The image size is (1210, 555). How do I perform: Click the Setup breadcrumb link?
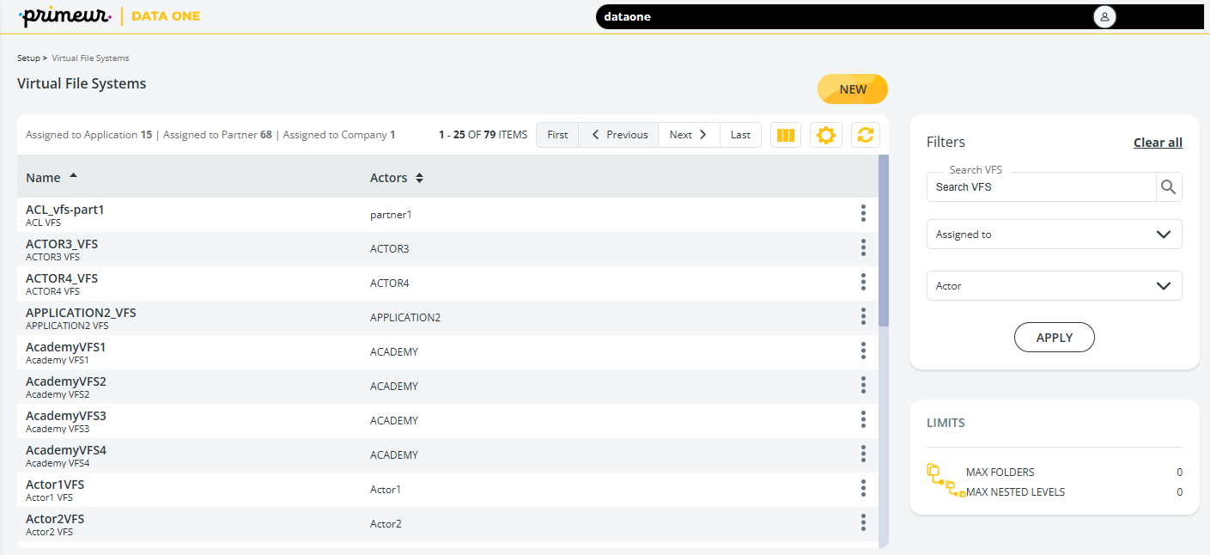(x=28, y=58)
